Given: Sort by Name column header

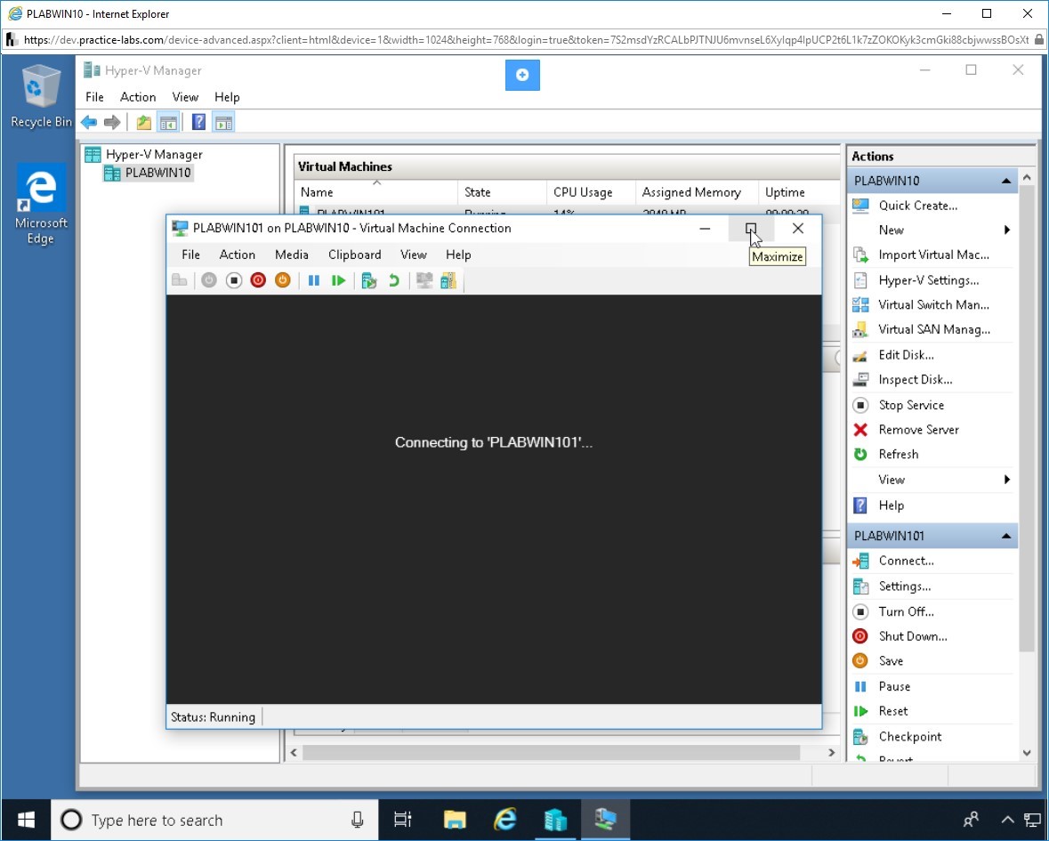Looking at the screenshot, I should [x=376, y=193].
